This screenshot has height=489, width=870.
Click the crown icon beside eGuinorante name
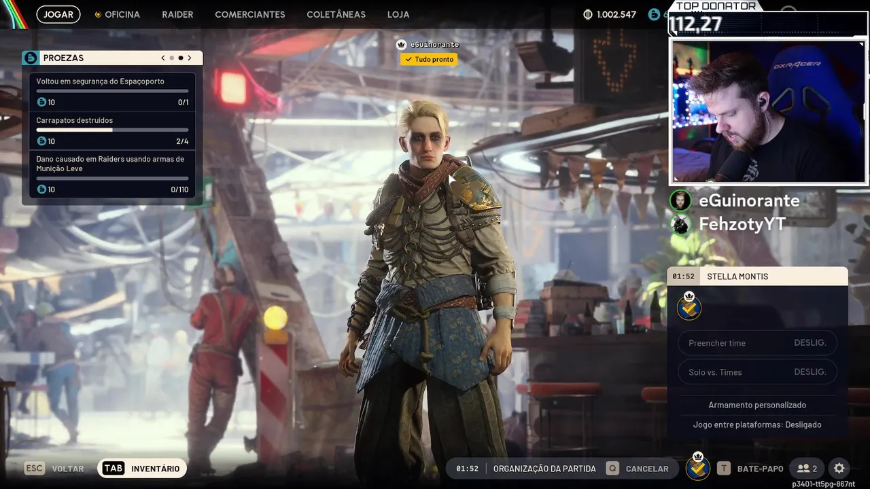pyautogui.click(x=401, y=44)
